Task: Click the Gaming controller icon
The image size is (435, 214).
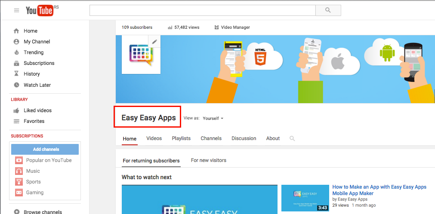Action: 19,193
